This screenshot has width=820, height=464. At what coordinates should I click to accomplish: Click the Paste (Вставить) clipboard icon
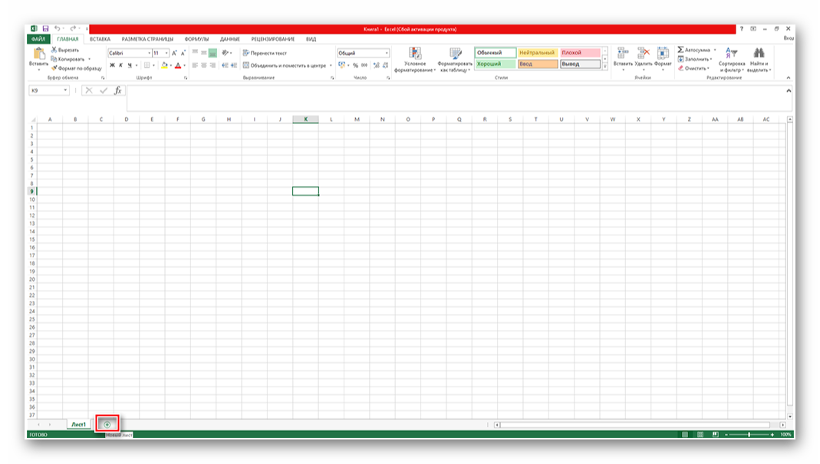[38, 54]
